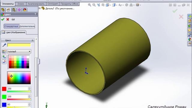The width and height of the screenshot is (192, 108).
Task: Switch to the DimXpert tab
Action: click(53, 4)
